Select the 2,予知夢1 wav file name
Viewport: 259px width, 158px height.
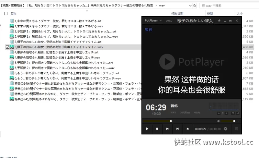tap(66, 37)
